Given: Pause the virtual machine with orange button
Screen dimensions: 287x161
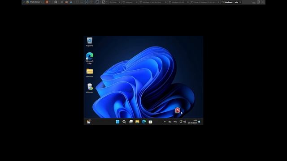Looking at the screenshot, I should coord(47,2).
